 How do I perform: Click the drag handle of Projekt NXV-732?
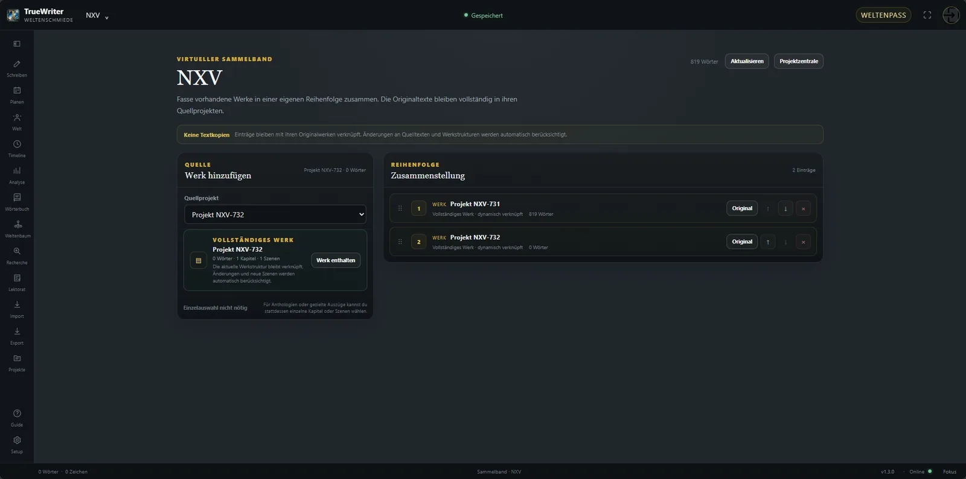(x=400, y=242)
